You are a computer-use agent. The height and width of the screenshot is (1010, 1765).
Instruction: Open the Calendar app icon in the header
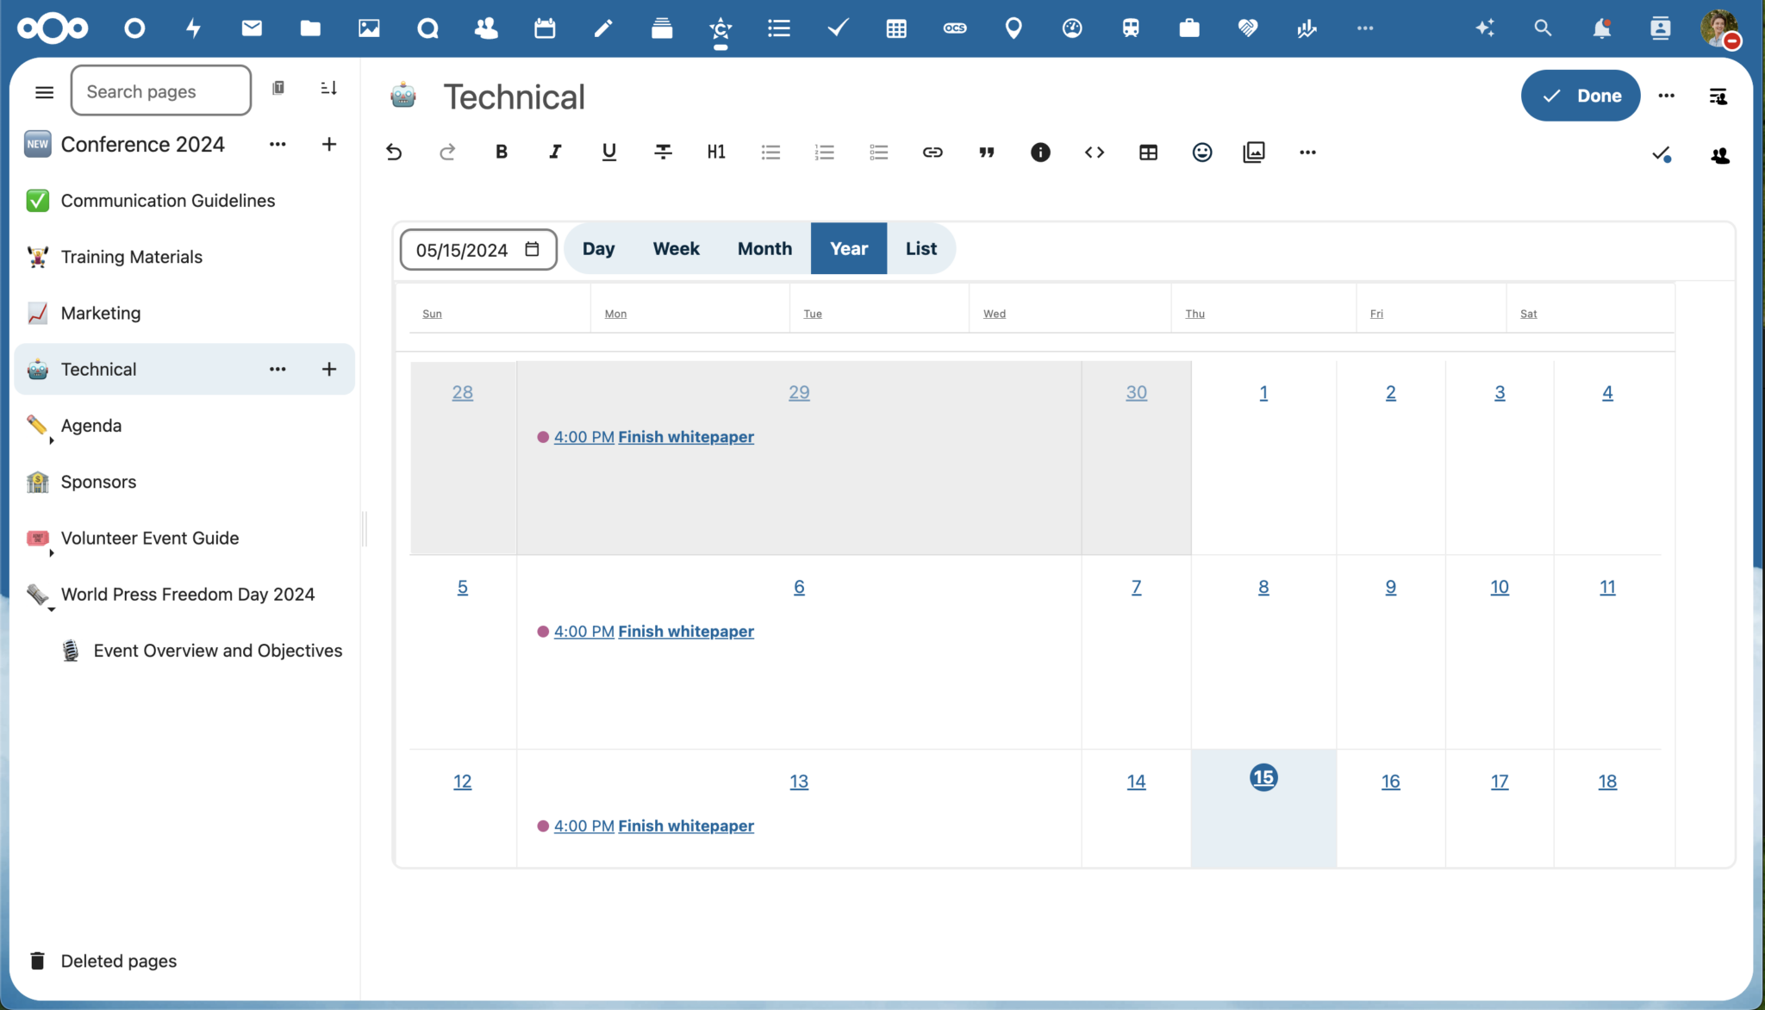tap(544, 28)
